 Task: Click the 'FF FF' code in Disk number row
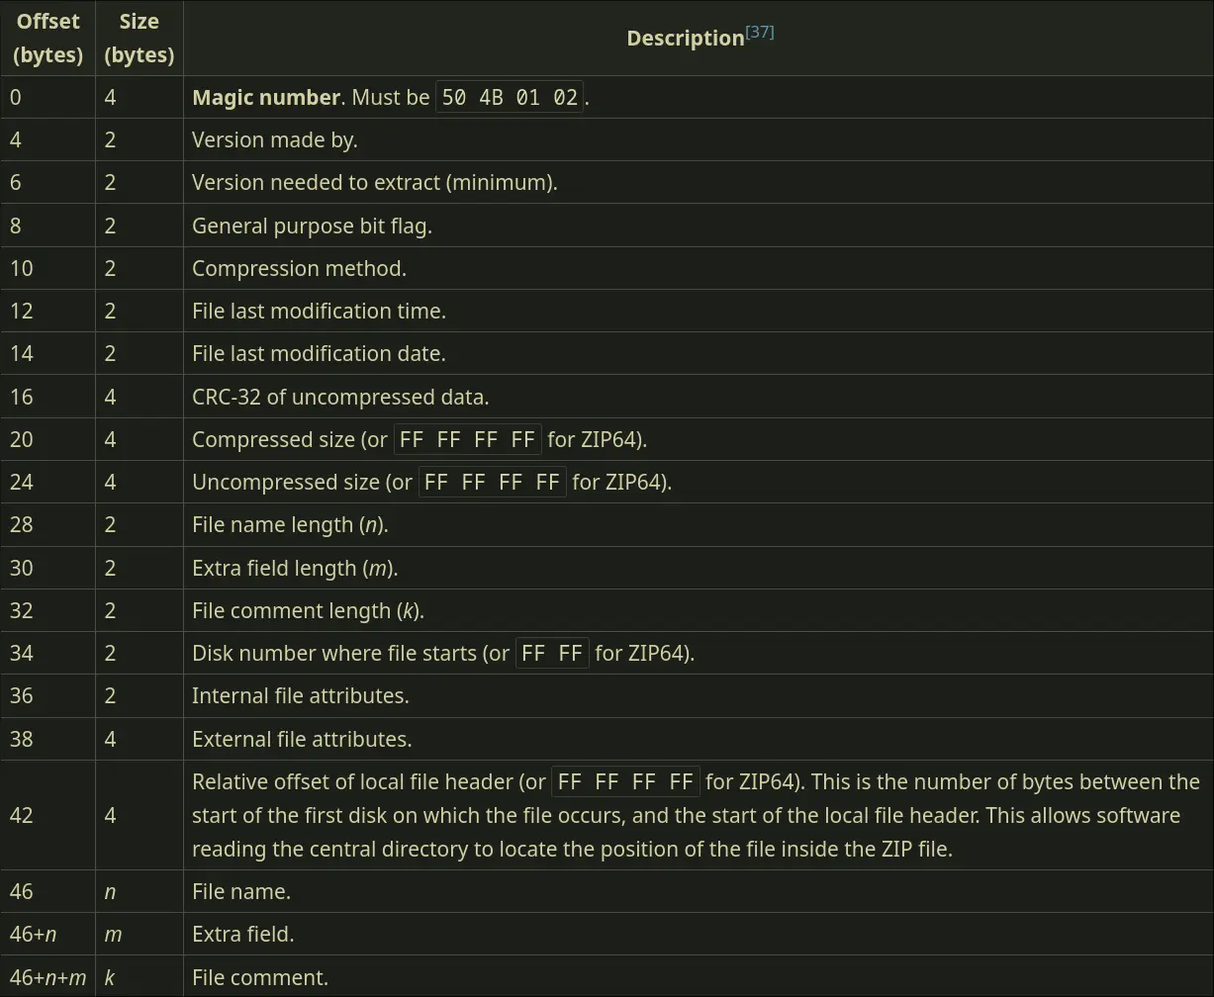point(551,654)
